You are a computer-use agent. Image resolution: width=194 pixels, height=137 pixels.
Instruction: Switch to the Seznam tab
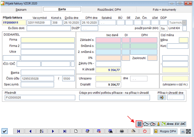pyautogui.click(x=21, y=10)
